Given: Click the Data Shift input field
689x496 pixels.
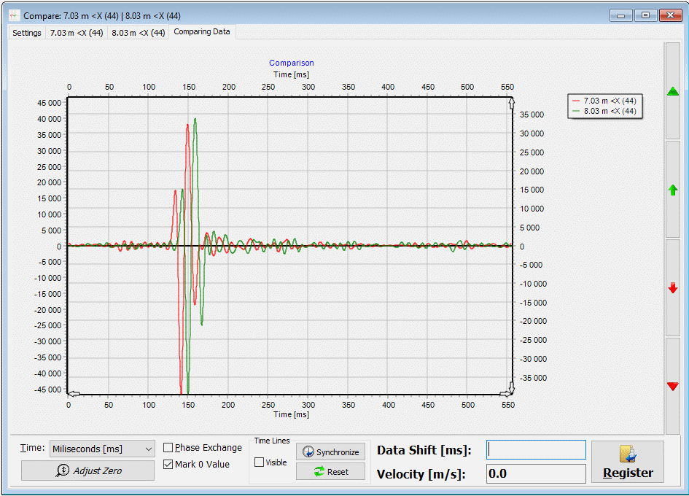Looking at the screenshot, I should tap(537, 450).
